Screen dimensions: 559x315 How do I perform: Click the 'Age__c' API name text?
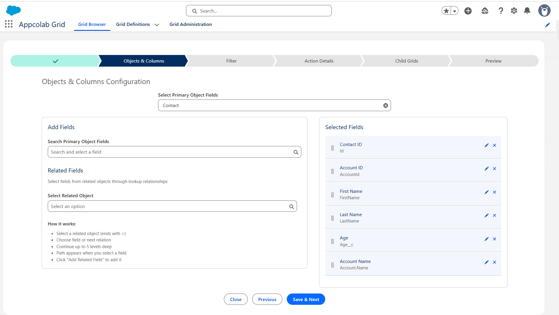point(346,245)
